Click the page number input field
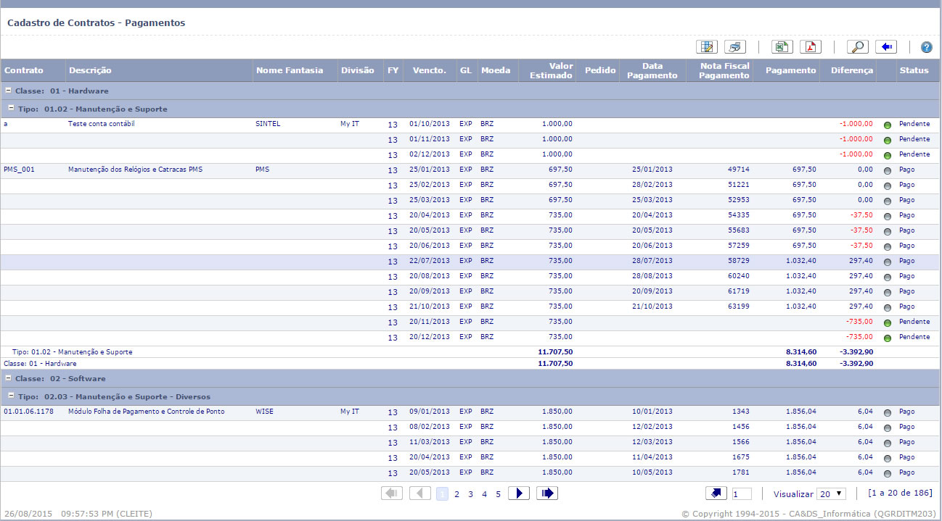 tap(742, 494)
